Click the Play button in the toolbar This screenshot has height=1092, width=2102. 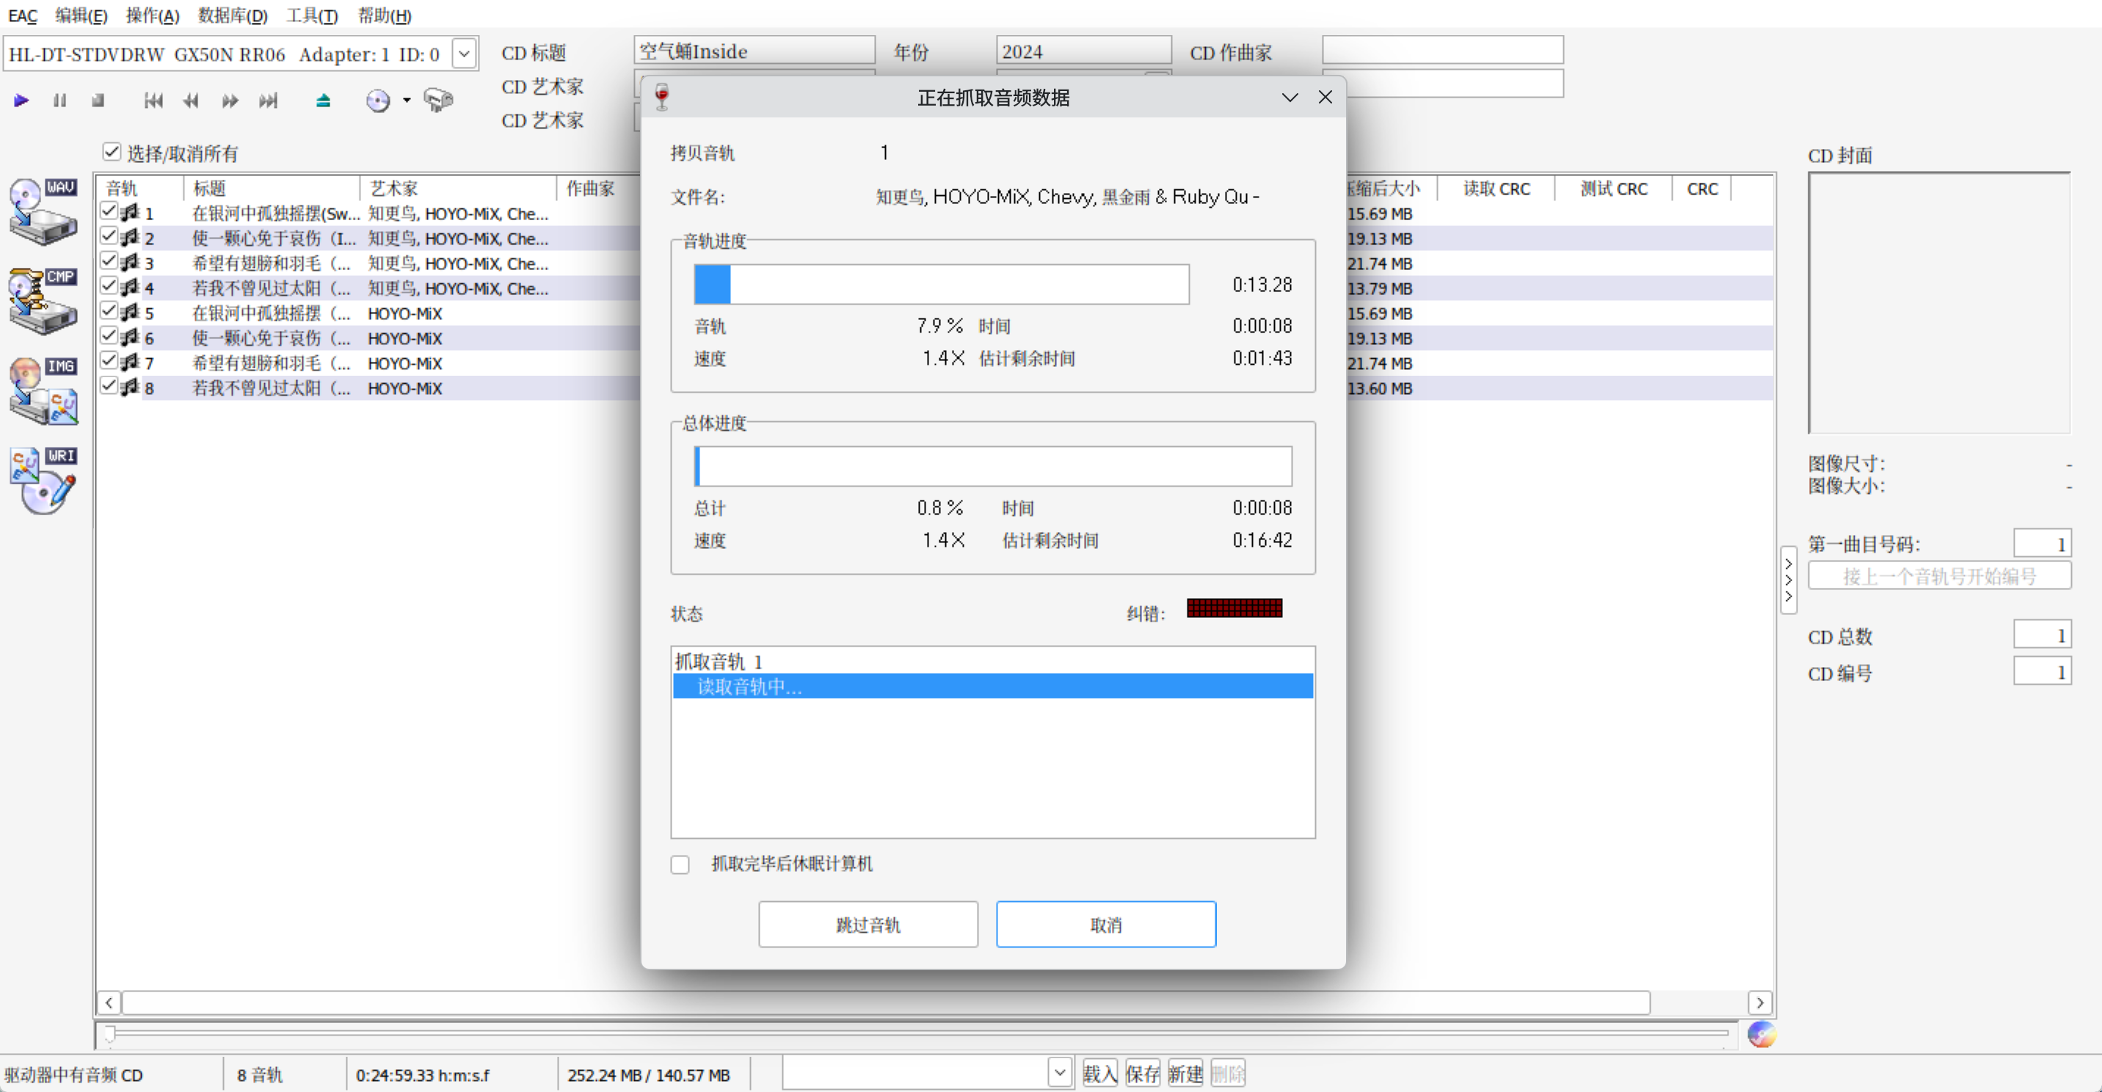(x=21, y=101)
